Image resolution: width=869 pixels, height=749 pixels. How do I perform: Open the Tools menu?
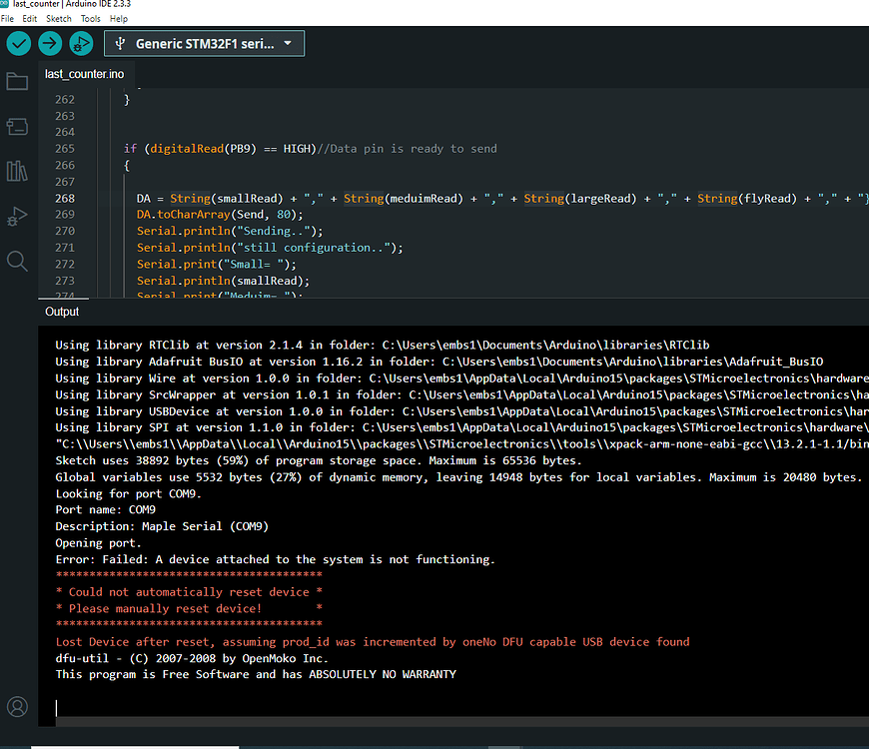point(90,18)
